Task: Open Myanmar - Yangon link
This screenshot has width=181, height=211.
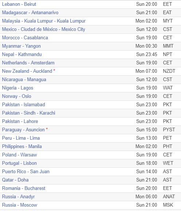Action: click(21, 46)
